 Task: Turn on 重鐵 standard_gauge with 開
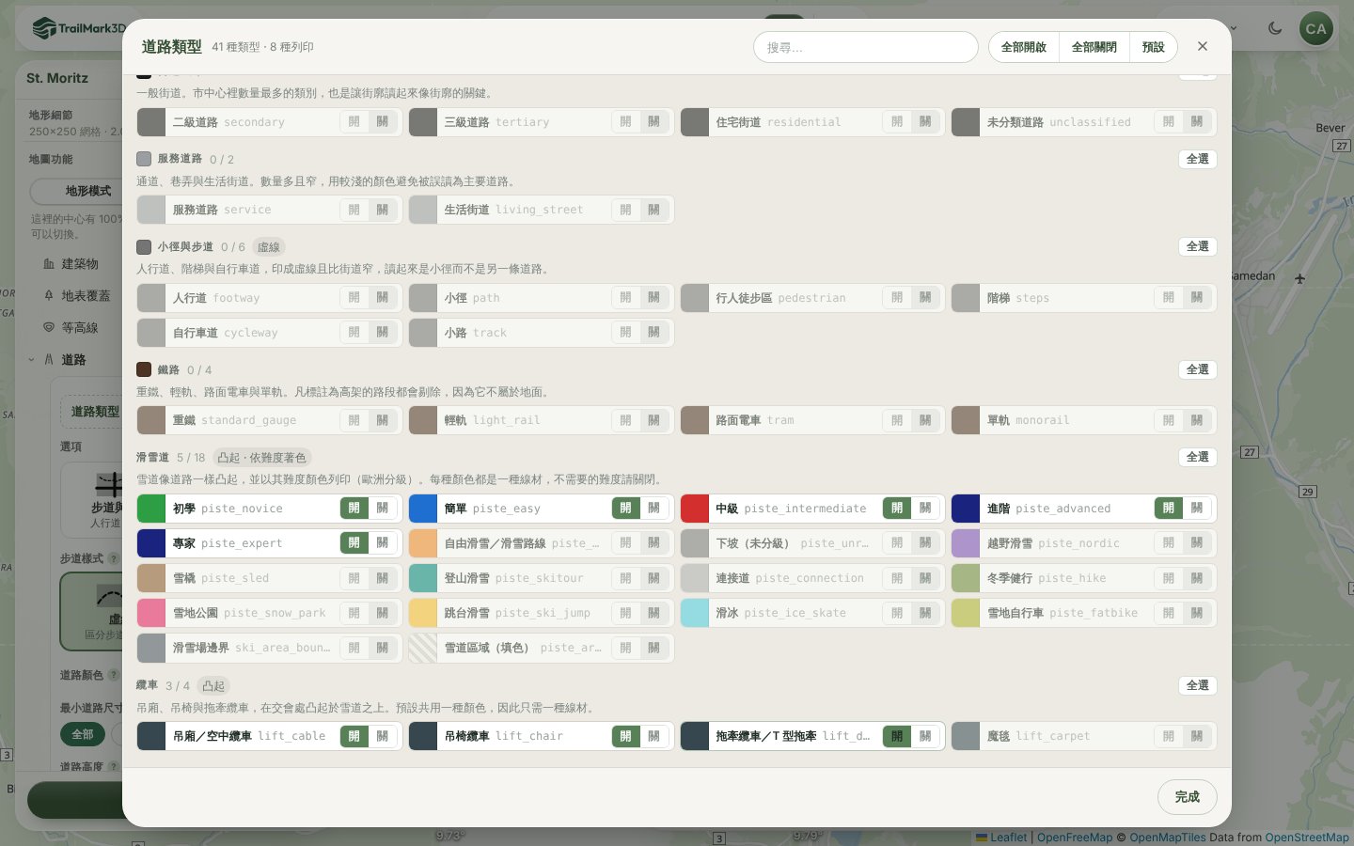click(x=354, y=420)
